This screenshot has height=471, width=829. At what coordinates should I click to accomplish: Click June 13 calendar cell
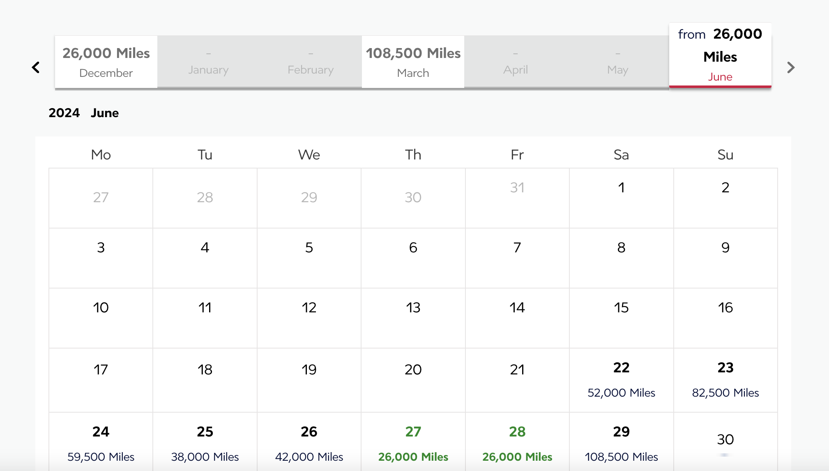coord(413,318)
